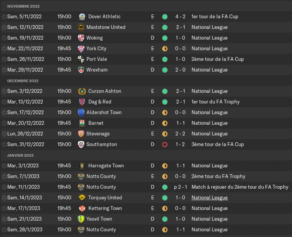
Task: Click the Curzon Ashton club badge
Action: (81, 91)
